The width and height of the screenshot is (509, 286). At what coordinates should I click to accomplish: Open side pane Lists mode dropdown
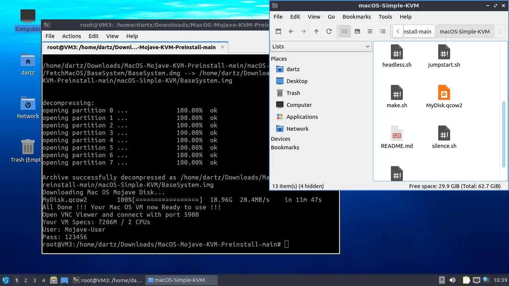click(321, 47)
